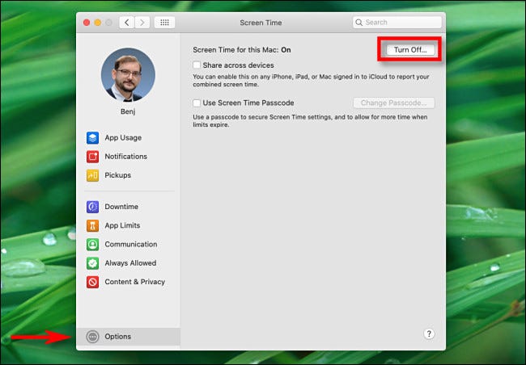Image resolution: width=526 pixels, height=365 pixels.
Task: Click the 'Screen Time for this Mac: On' text
Action: (241, 50)
